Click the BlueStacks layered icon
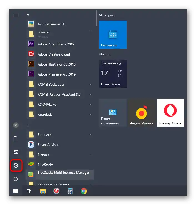The image size is (196, 205). click(31, 164)
